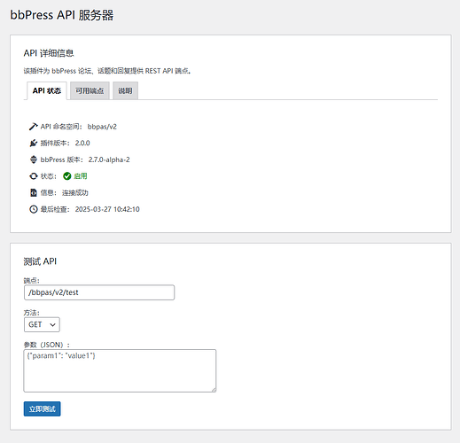Screen dimensions: 460x443
Task: Click the document icon beside 信息
Action: point(34,192)
